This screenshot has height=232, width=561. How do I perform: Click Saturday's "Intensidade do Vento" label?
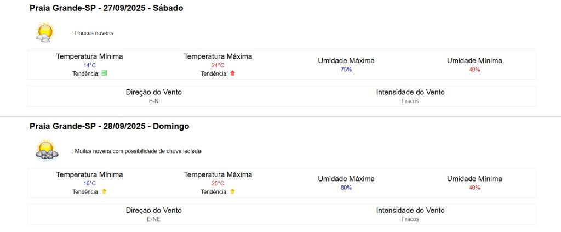(410, 92)
